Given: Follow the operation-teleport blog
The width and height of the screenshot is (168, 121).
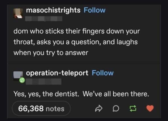Looking at the screenshot, I should click(x=103, y=73).
